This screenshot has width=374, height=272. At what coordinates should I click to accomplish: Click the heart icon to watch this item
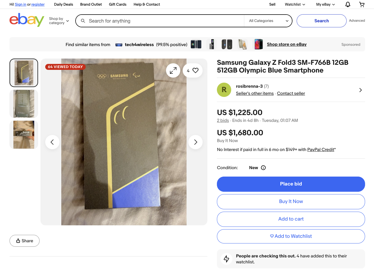[x=195, y=70]
